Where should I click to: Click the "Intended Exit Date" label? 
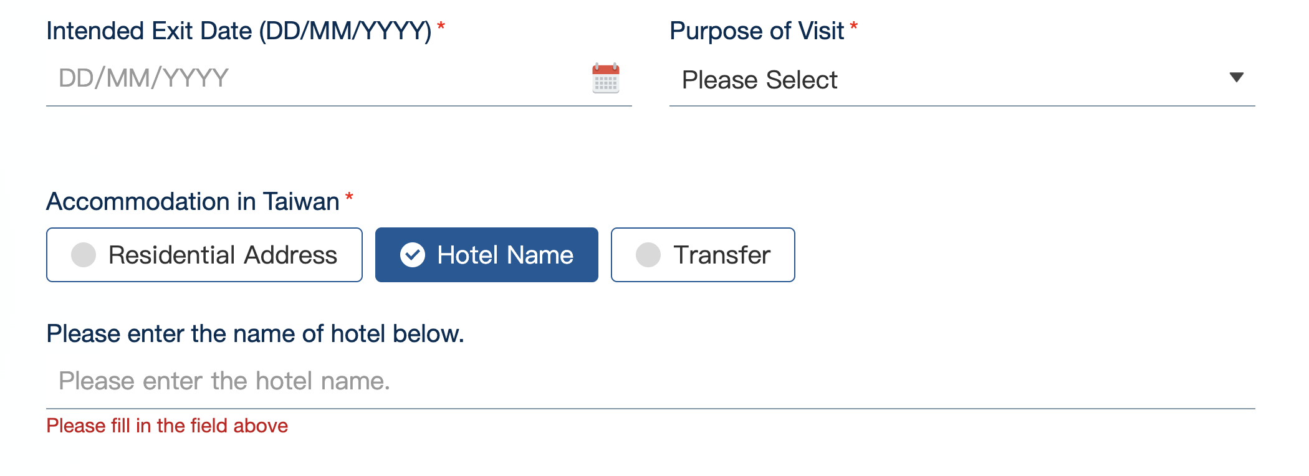(x=238, y=31)
